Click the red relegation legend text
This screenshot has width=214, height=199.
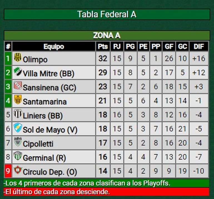[x=57, y=191]
